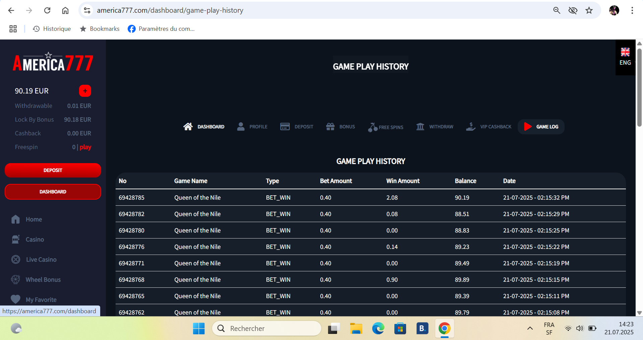This screenshot has width=643, height=340.
Task: Click the page vertical scrollbar thumb
Action: coord(639,87)
